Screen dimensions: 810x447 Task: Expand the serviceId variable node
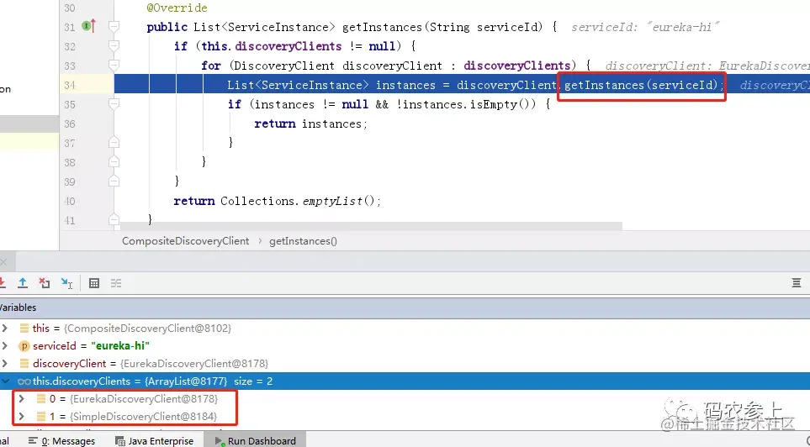click(5, 346)
